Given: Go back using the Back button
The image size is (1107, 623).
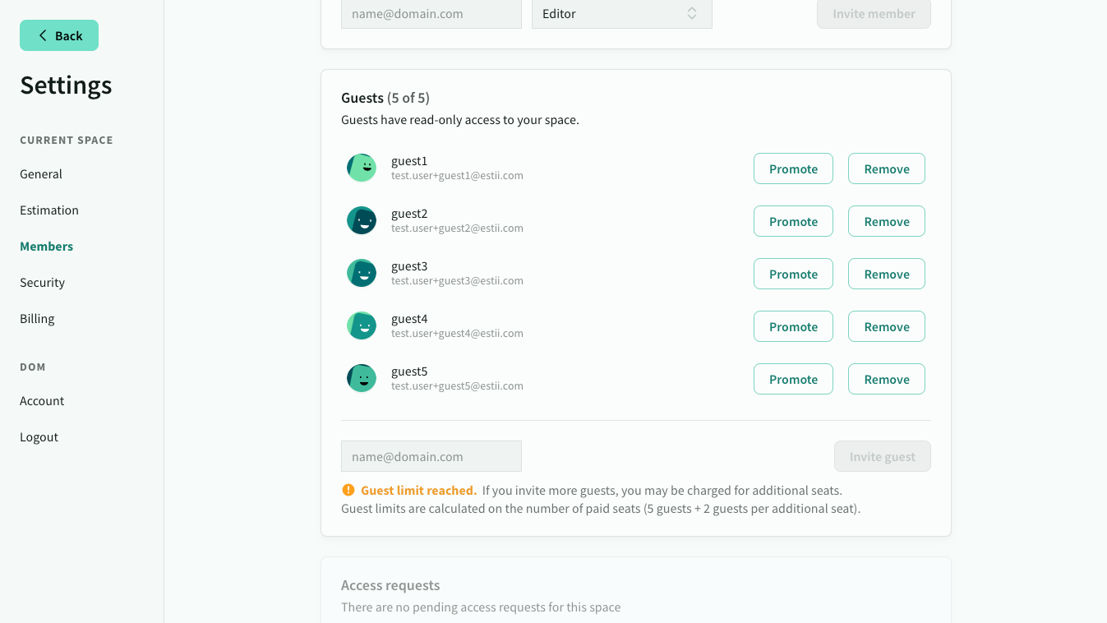Looking at the screenshot, I should click(x=59, y=35).
